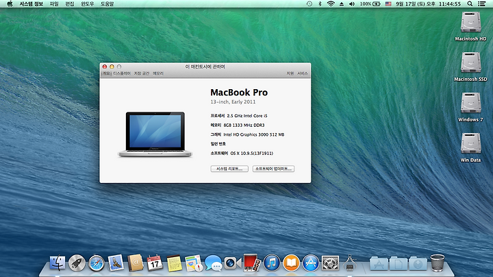
Task: Close the 이 매킨토시에 관하여 window
Action: click(x=105, y=67)
